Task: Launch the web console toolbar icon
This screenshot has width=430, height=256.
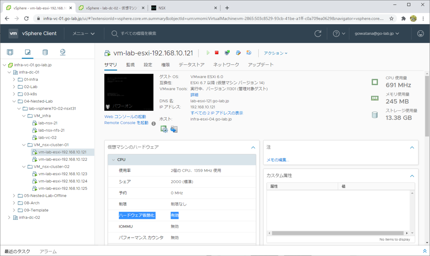Action: coord(227,53)
